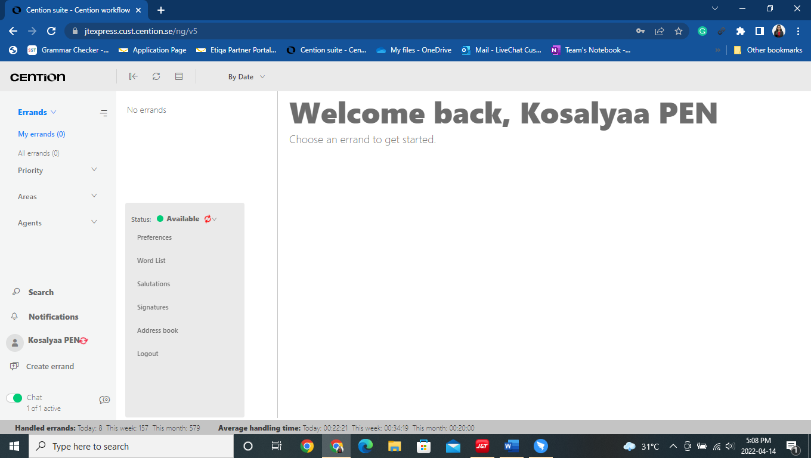Open the By Date sort dropdown
The height and width of the screenshot is (458, 811).
pos(246,77)
